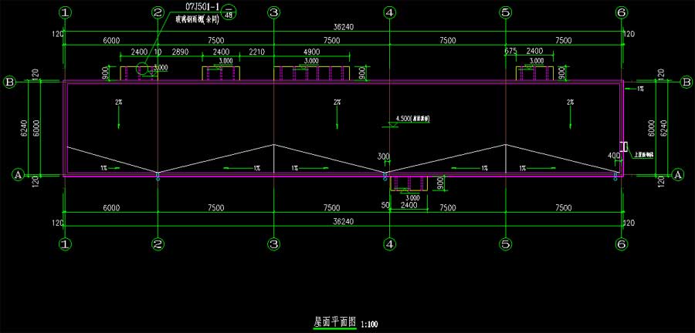Select the 3.000 elevation under the bottom canopy
695x333 pixels.
pyautogui.click(x=412, y=197)
